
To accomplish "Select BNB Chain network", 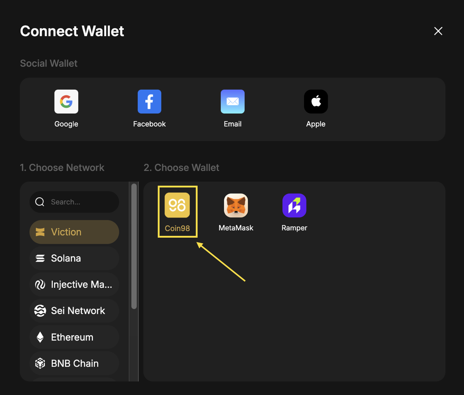I will pos(74,363).
